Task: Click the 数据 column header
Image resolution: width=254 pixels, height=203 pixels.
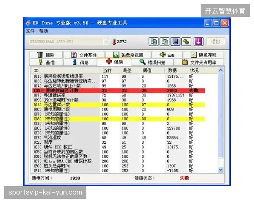Action: click(175, 71)
